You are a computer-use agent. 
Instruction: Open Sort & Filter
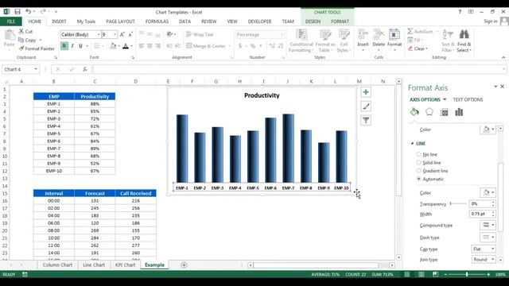click(x=447, y=41)
